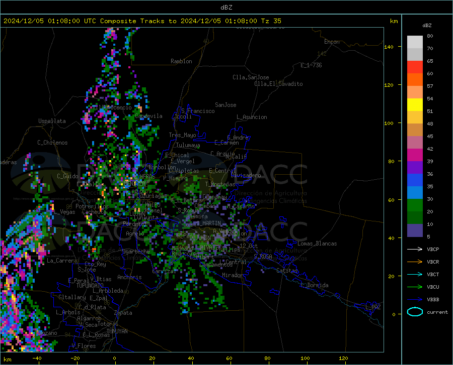This screenshot has width=453, height=365.
Task: Select the orange swatch between 60 and 57 dBZ
Action: [x=415, y=80]
